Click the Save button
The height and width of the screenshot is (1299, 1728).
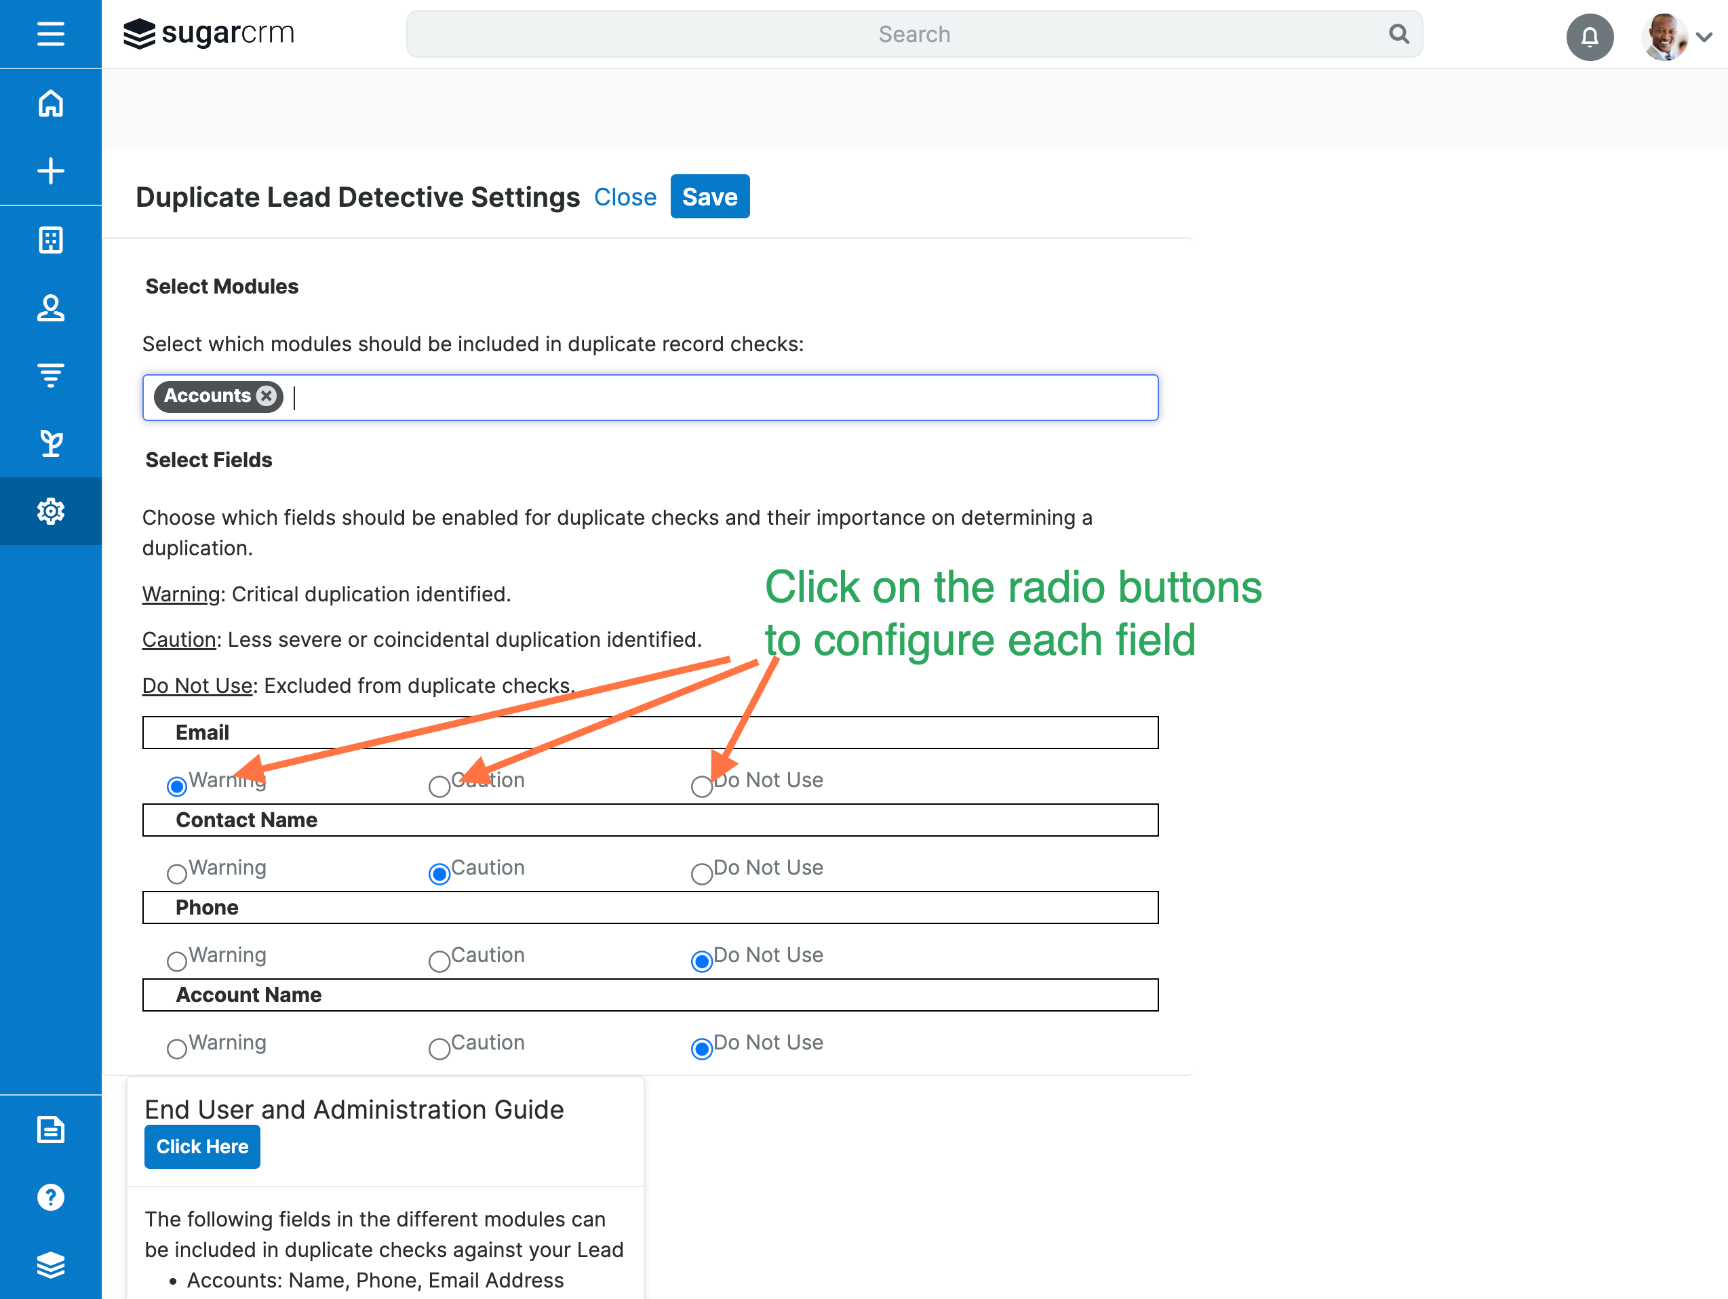[709, 196]
